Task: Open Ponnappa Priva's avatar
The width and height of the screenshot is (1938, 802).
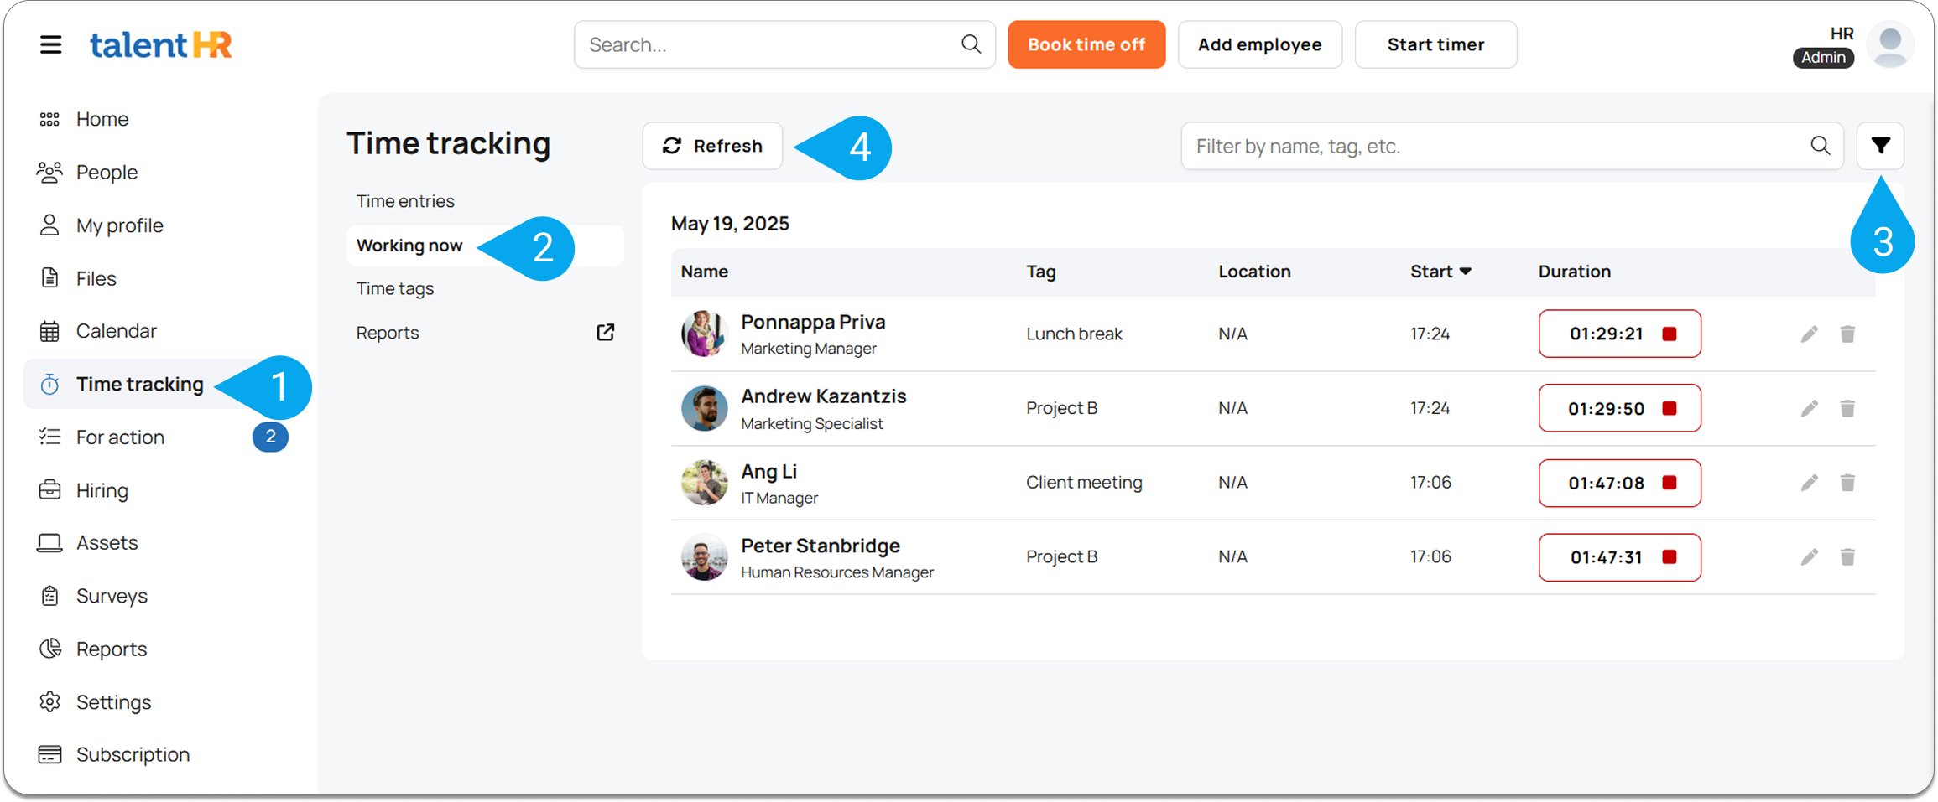Action: pos(704,334)
